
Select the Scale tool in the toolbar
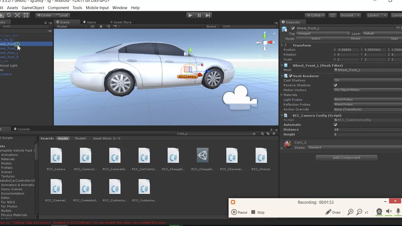point(17,15)
